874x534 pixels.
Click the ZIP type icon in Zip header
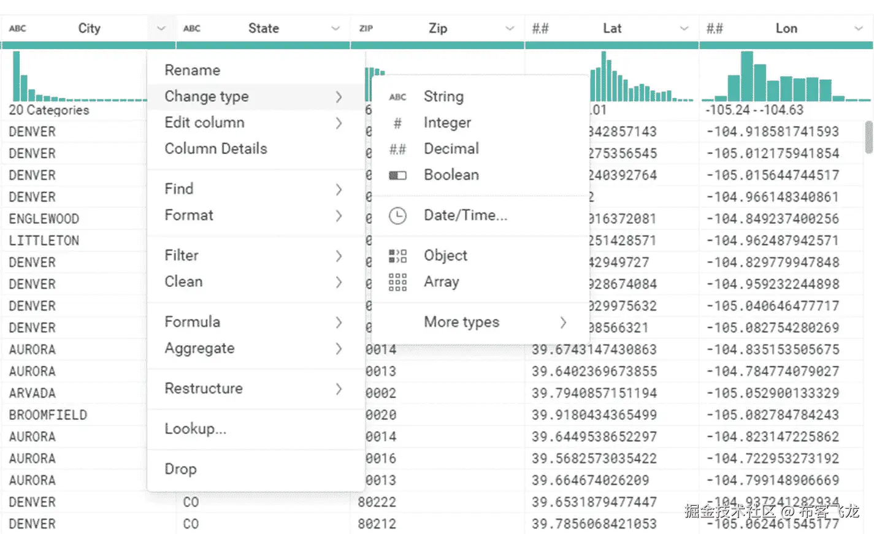(x=366, y=28)
